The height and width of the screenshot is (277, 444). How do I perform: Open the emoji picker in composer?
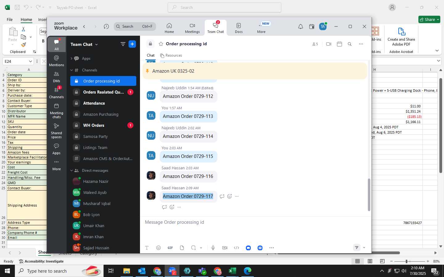(x=158, y=248)
